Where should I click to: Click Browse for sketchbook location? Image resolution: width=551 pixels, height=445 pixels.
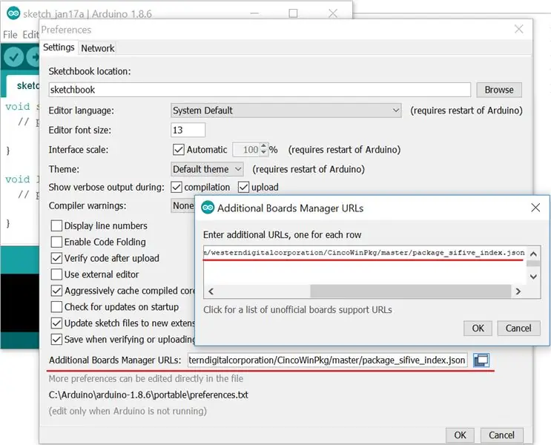coord(499,90)
